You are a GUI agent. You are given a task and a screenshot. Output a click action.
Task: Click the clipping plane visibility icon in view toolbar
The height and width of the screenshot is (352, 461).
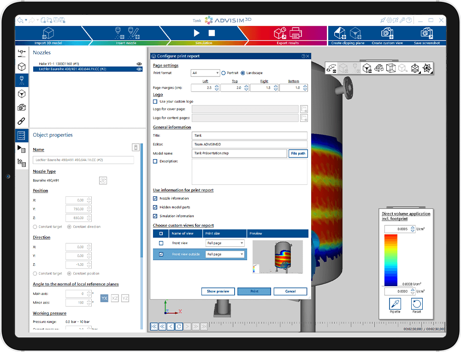click(367, 68)
